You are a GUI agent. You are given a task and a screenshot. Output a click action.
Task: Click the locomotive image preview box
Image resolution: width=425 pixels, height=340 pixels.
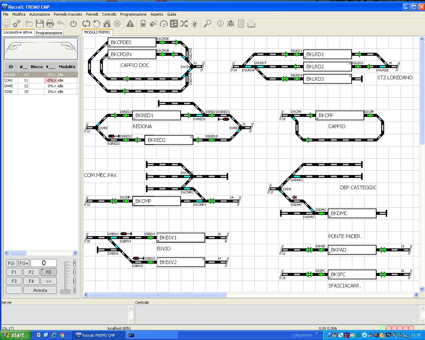pyautogui.click(x=41, y=49)
